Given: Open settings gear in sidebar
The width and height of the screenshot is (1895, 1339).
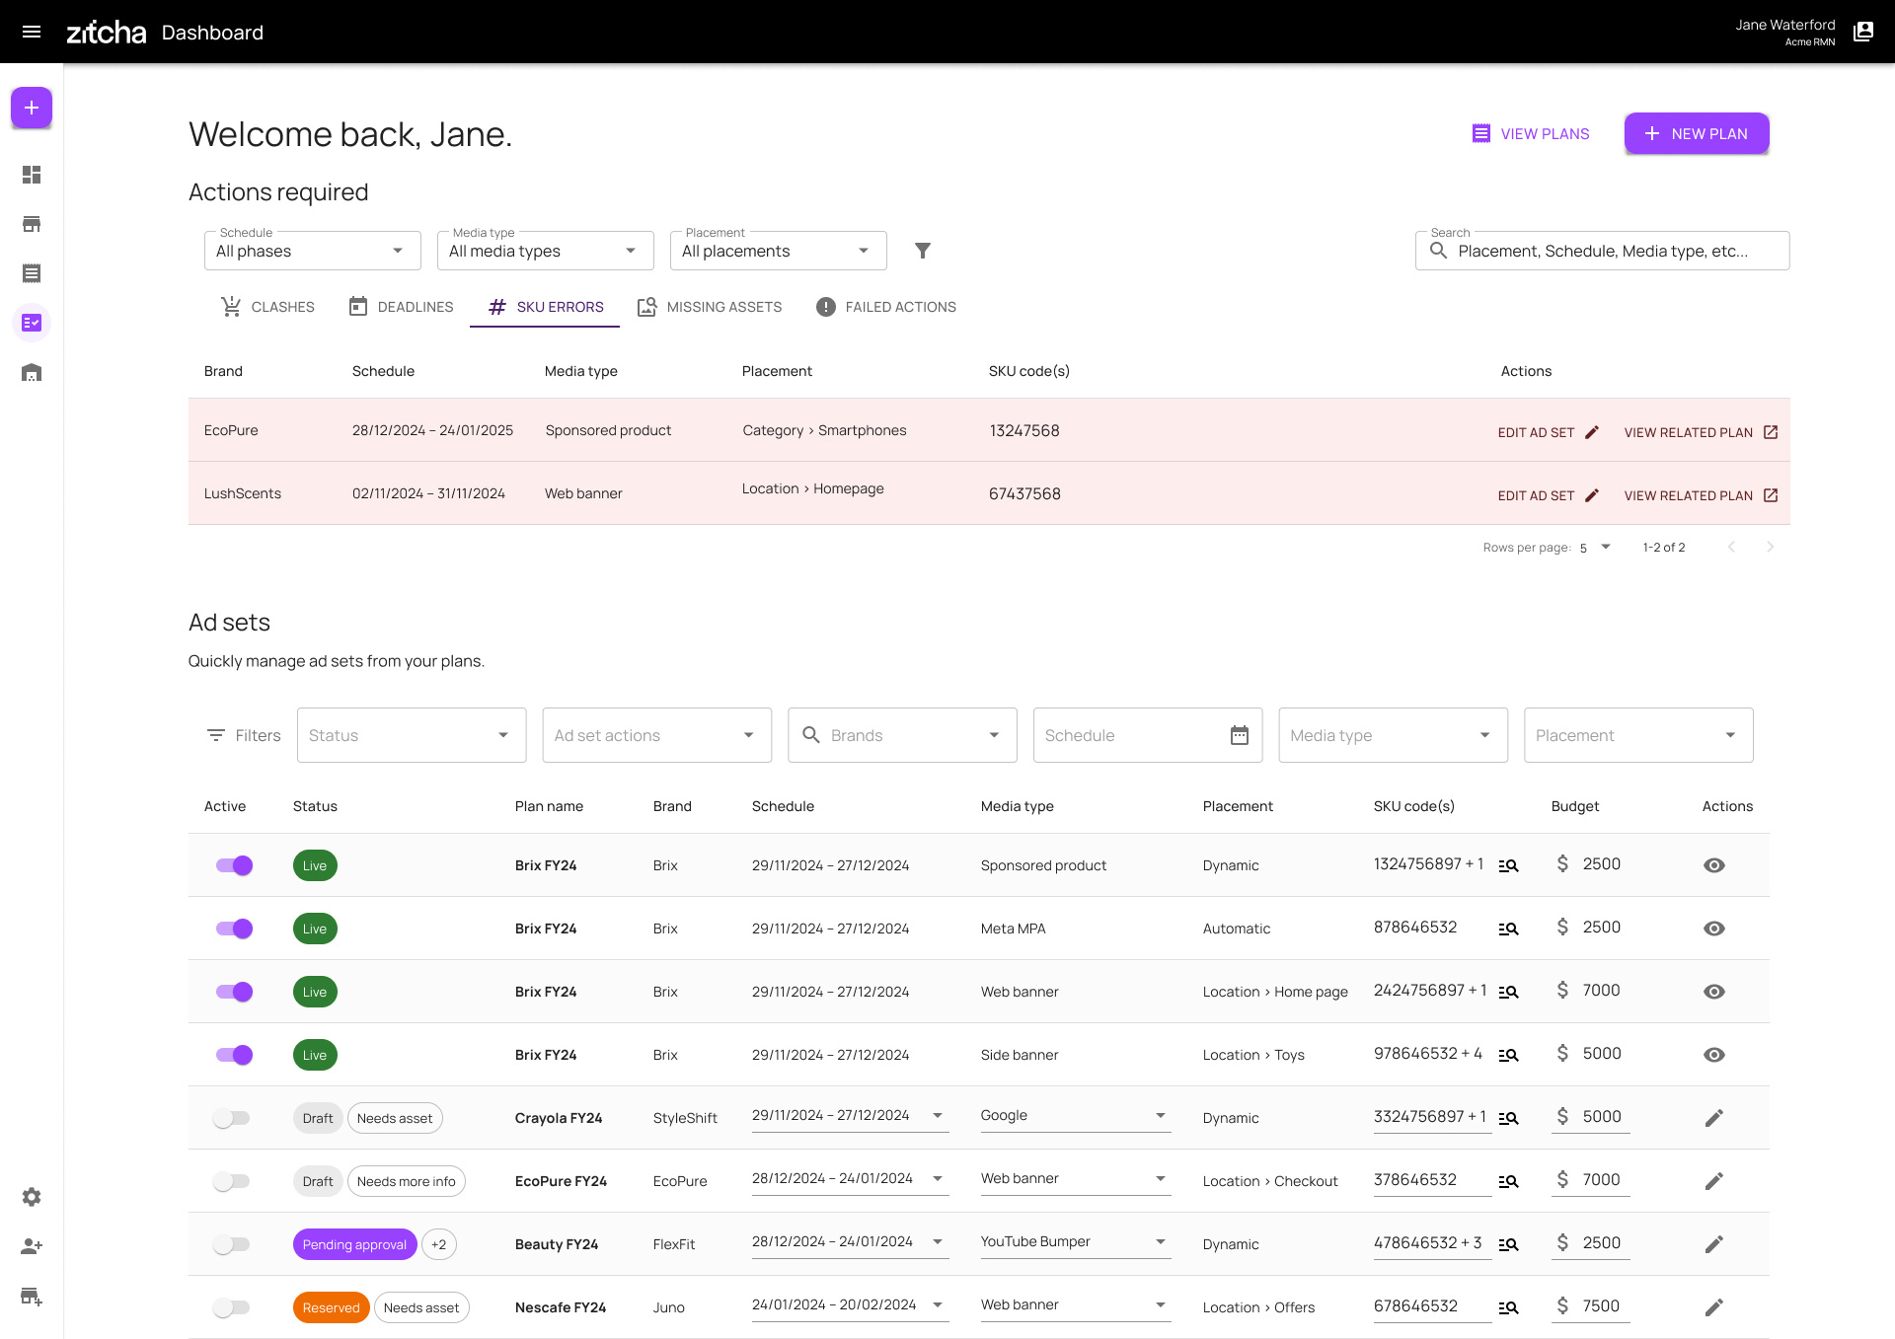Looking at the screenshot, I should (x=32, y=1197).
